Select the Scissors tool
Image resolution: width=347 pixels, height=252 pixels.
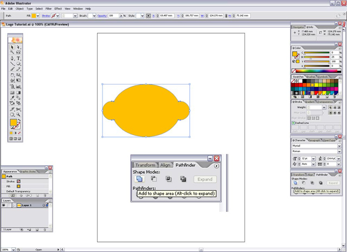[18, 109]
